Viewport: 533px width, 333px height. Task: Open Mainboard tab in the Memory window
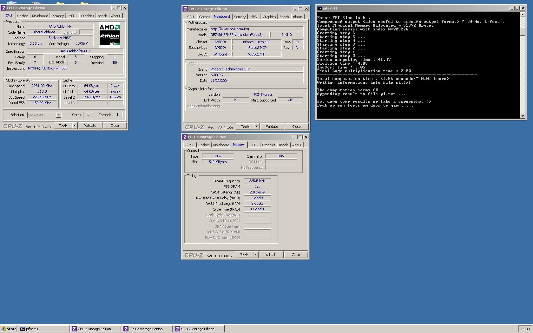[x=221, y=145]
